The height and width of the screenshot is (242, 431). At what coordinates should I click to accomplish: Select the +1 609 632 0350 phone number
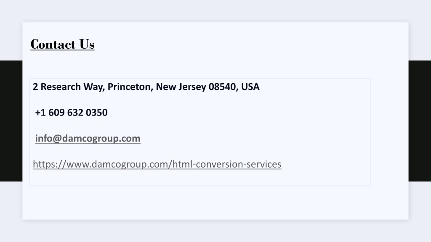tap(71, 113)
